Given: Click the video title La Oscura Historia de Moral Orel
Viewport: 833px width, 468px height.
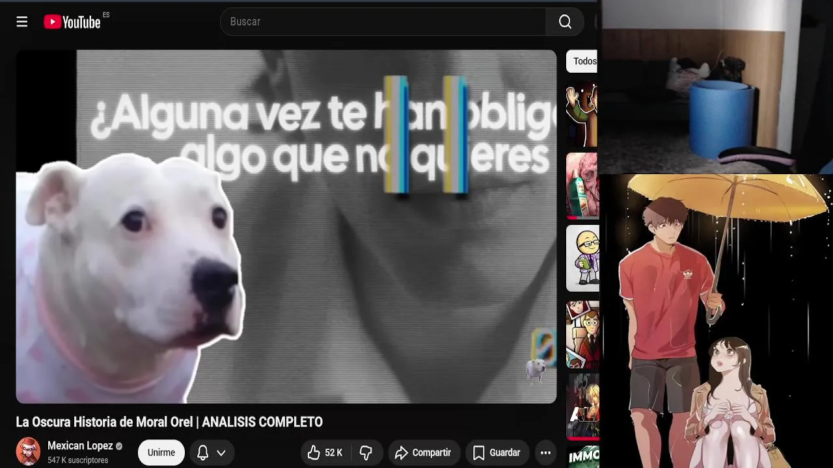Looking at the screenshot, I should (169, 422).
